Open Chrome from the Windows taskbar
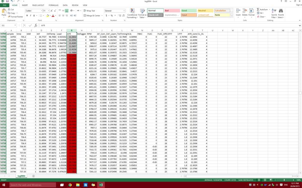This screenshot has width=302, height=188. coord(70,185)
